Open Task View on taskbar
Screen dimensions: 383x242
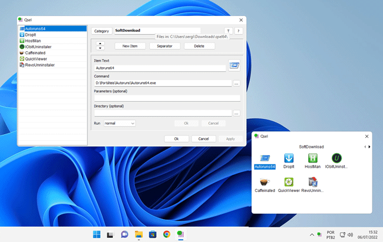(110, 234)
